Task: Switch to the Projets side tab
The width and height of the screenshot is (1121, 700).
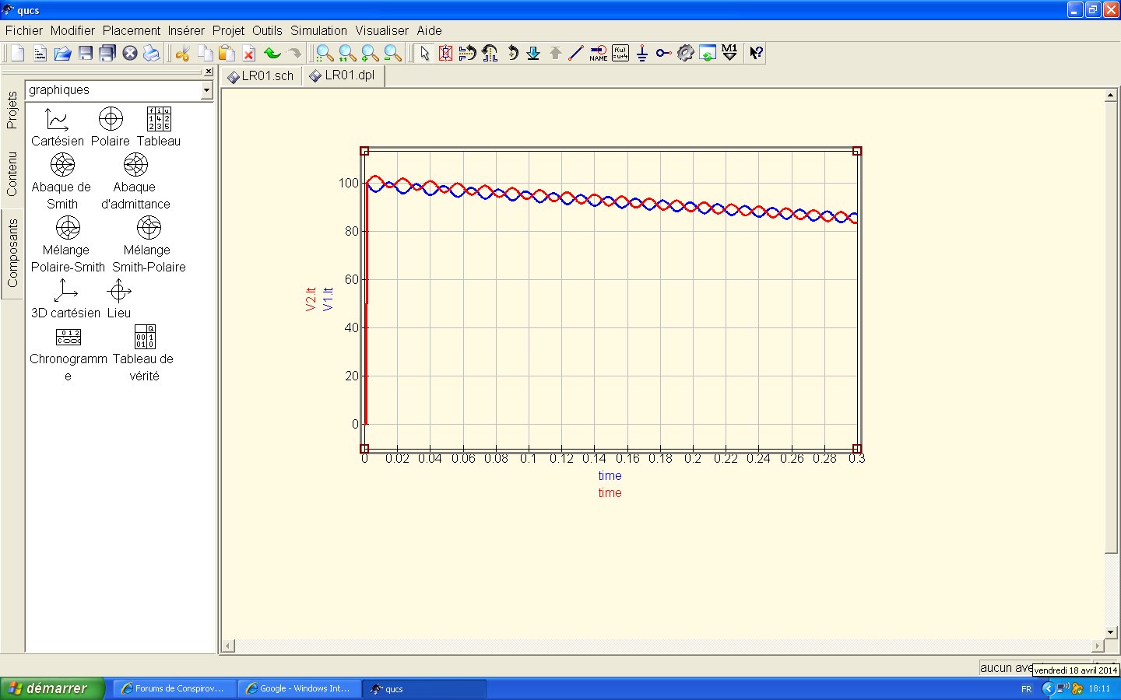Action: click(x=12, y=110)
